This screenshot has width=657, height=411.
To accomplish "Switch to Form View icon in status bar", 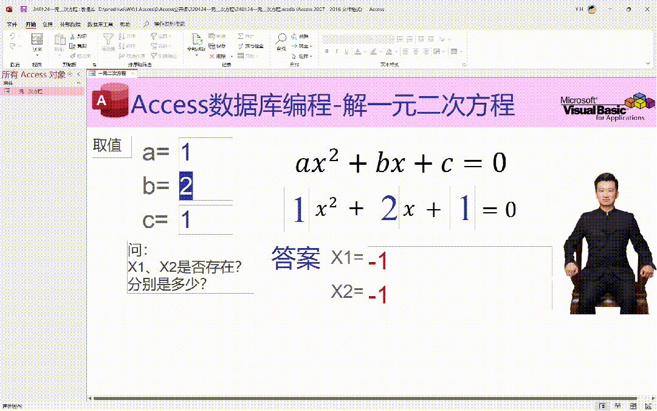I will tap(602, 406).
